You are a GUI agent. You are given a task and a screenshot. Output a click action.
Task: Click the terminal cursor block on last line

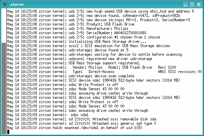pos(8,132)
